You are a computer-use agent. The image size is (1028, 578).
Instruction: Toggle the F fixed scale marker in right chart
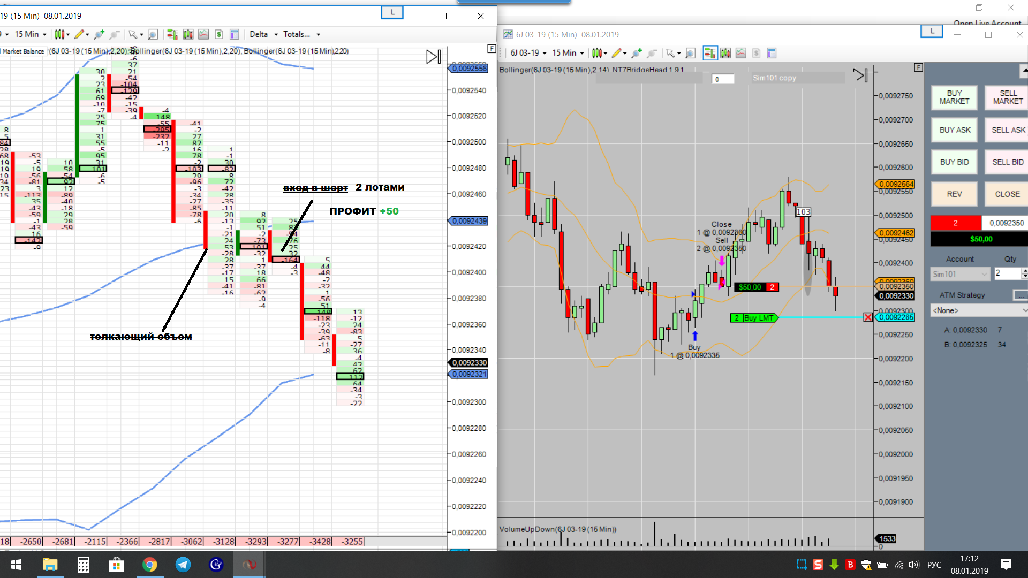pos(918,67)
